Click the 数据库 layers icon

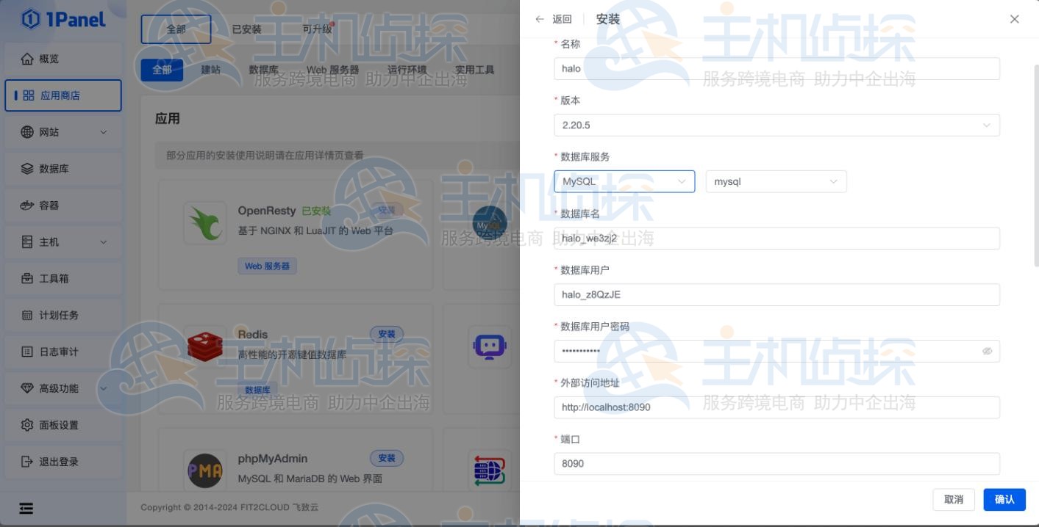tap(27, 169)
